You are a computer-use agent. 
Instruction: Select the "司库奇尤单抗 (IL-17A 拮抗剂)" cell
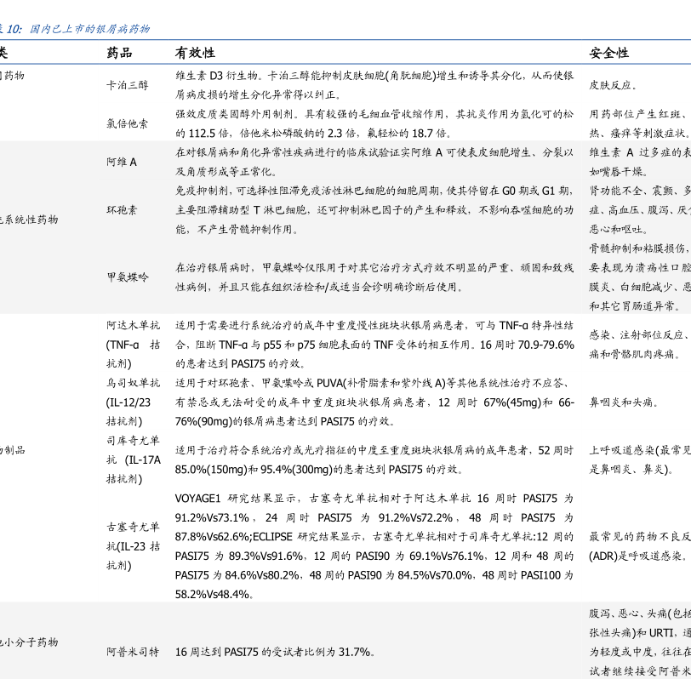click(x=133, y=459)
